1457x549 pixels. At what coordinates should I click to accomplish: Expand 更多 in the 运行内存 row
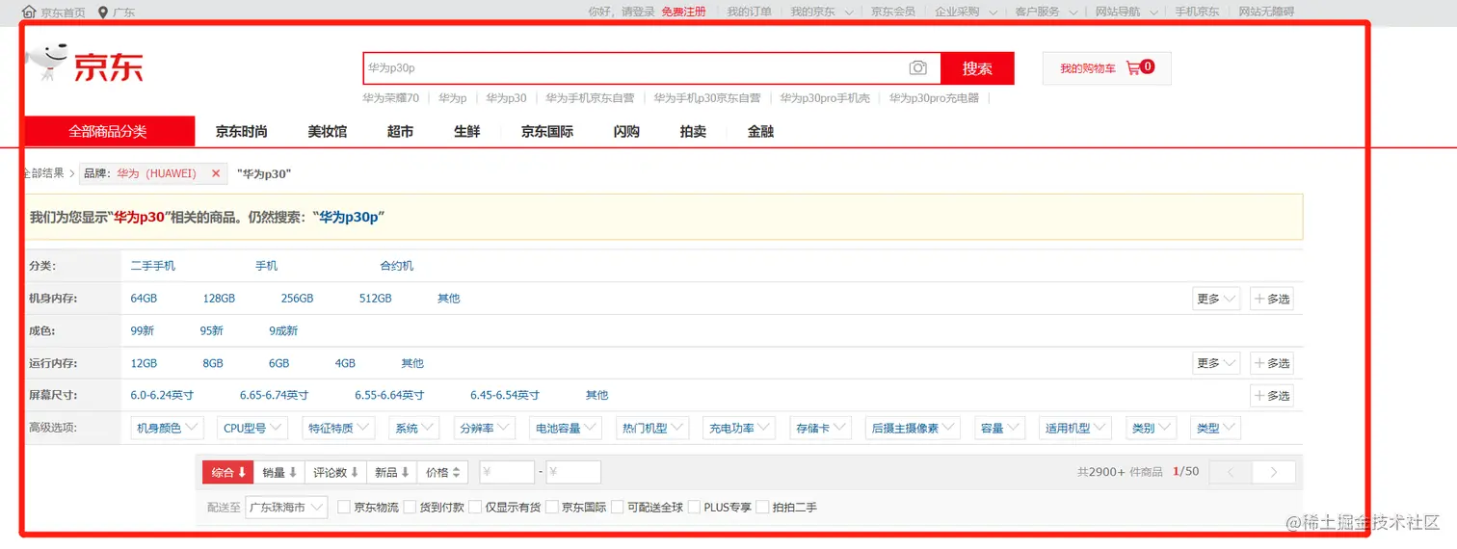point(1216,363)
